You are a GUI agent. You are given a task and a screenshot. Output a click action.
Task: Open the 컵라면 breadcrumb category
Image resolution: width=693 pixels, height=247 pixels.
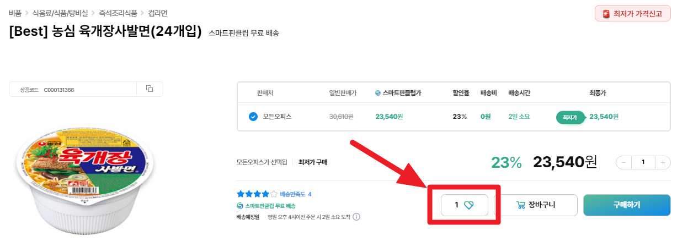158,13
